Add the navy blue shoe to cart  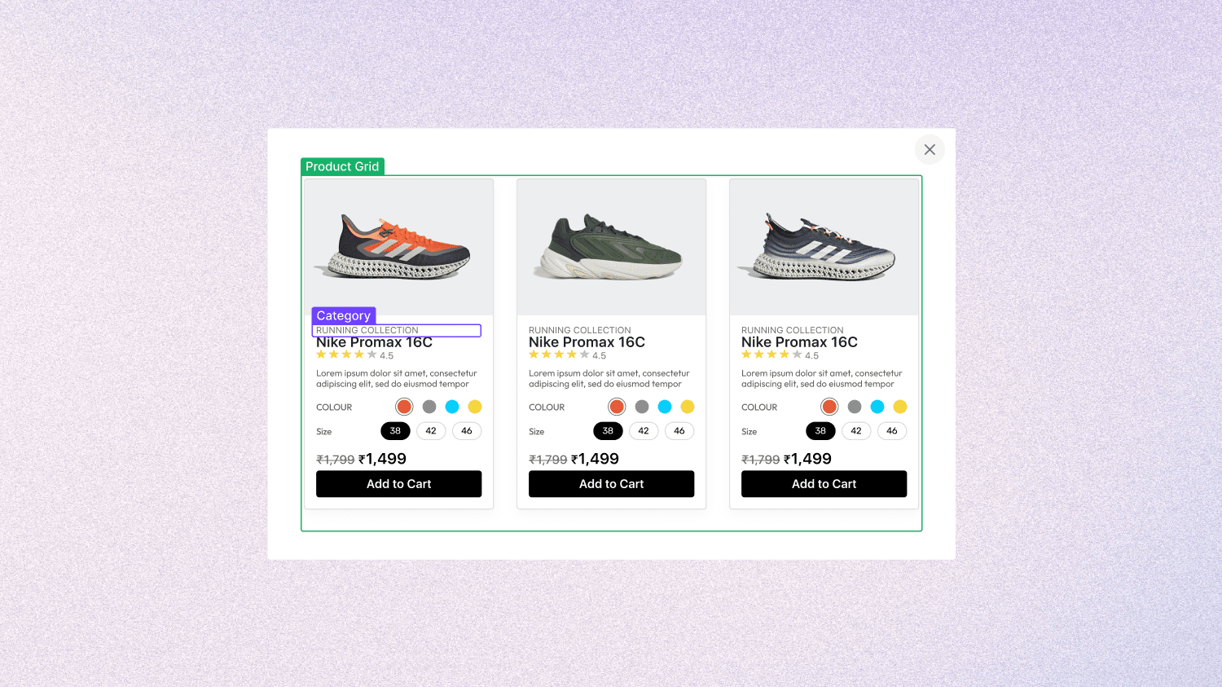824,484
